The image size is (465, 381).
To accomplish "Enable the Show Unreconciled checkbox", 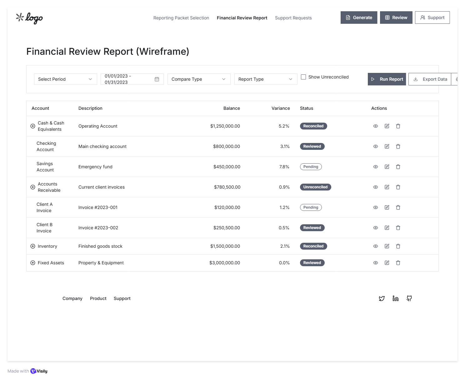I will point(303,77).
